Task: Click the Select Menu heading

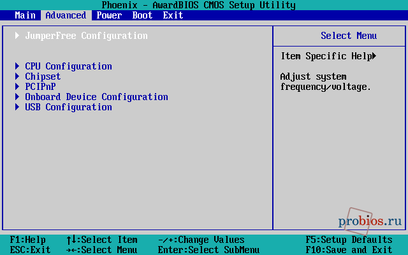Action: tap(349, 36)
